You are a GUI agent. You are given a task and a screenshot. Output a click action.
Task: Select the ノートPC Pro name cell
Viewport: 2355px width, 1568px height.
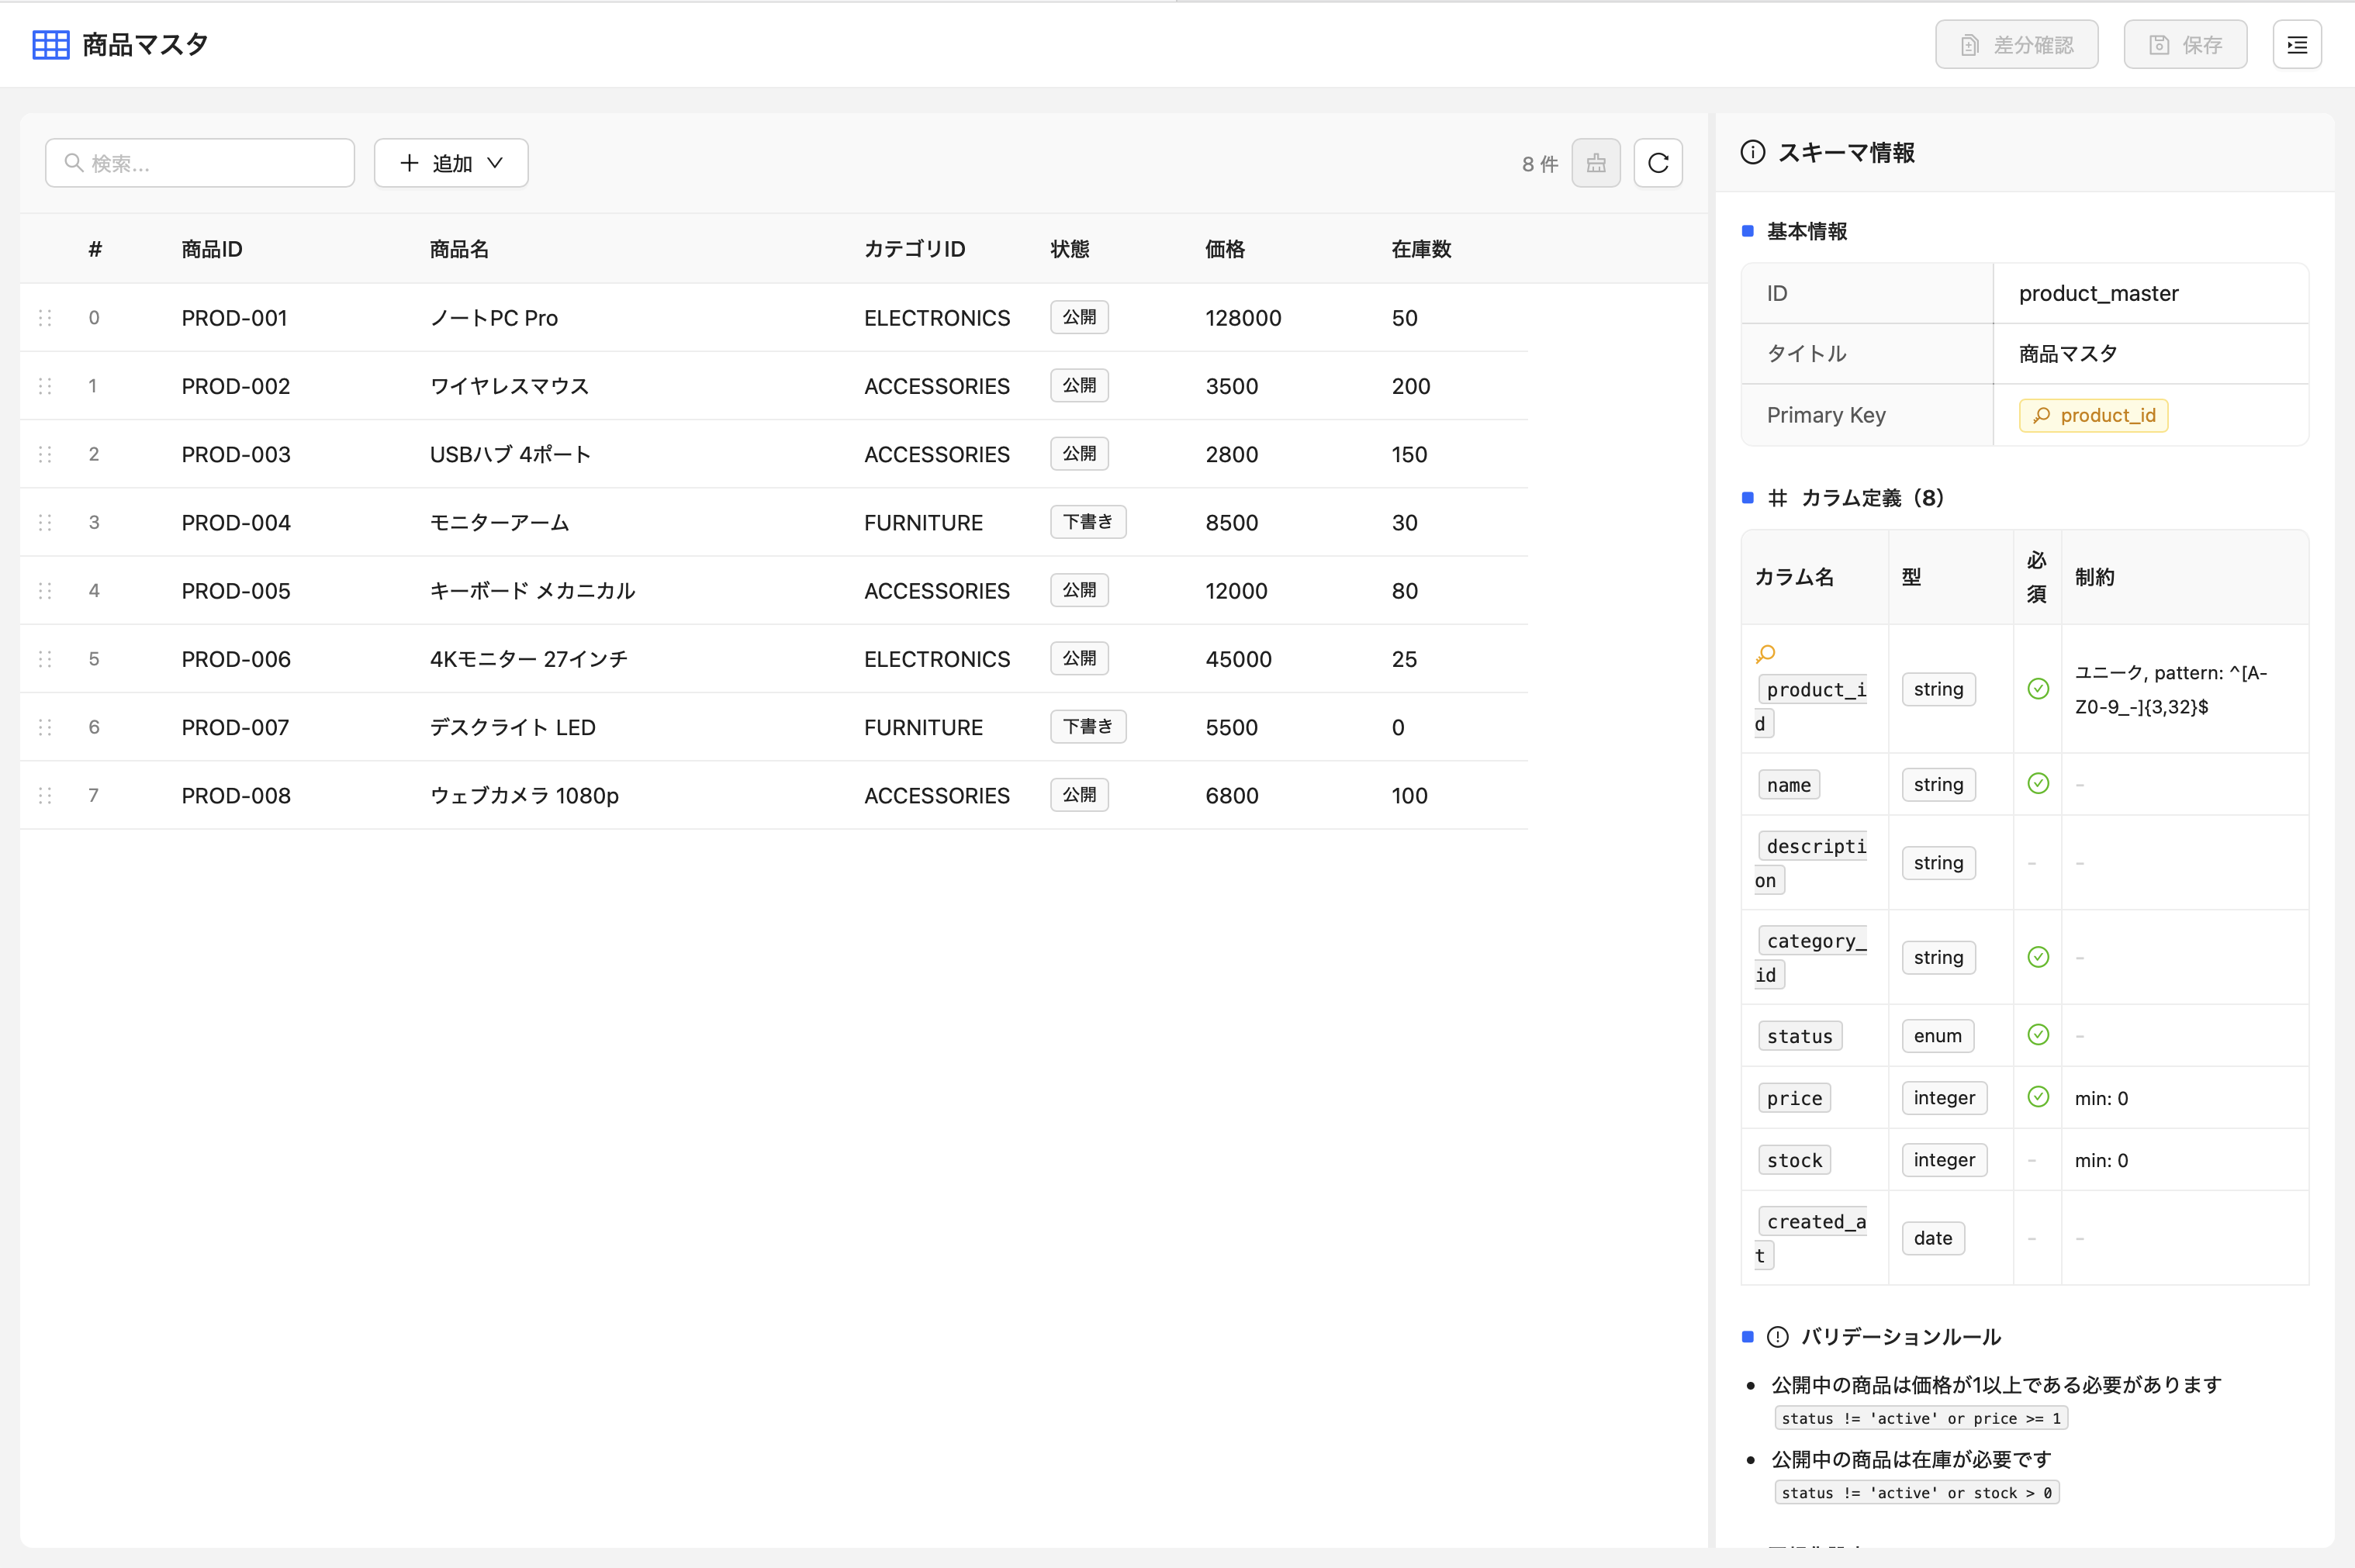494,318
